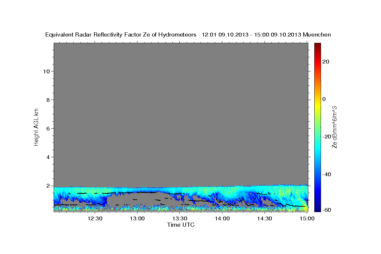Click the 'Ze dBmm^6/m^3' colorbar unit label

coord(334,127)
